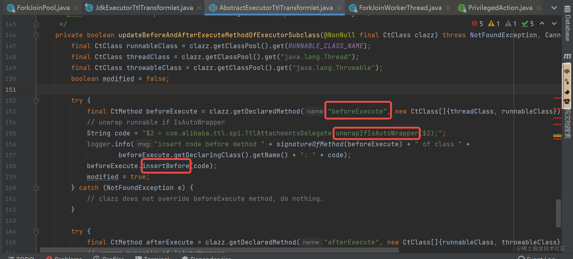Screen dimensions: 573x259
Task: Click the "msg:" parameter hint
Action: [144, 144]
